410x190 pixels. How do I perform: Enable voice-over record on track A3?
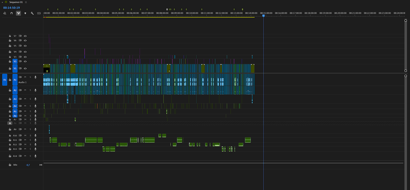point(35,99)
